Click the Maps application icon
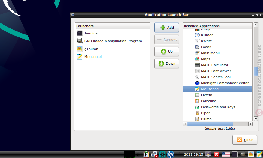Image resolution: width=263 pixels, height=158 pixels. (x=197, y=59)
